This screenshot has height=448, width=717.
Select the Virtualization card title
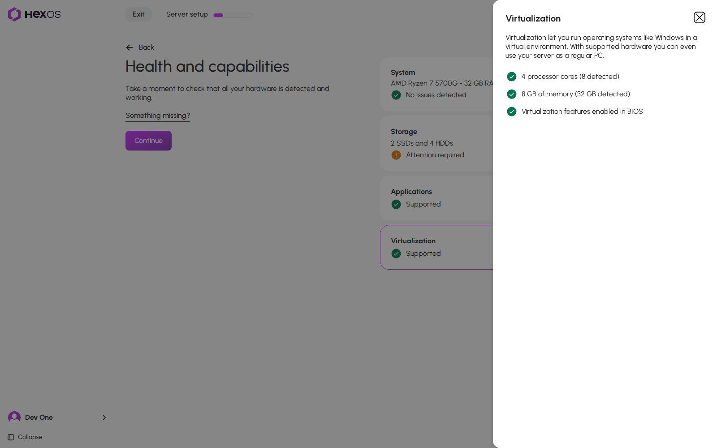(413, 241)
